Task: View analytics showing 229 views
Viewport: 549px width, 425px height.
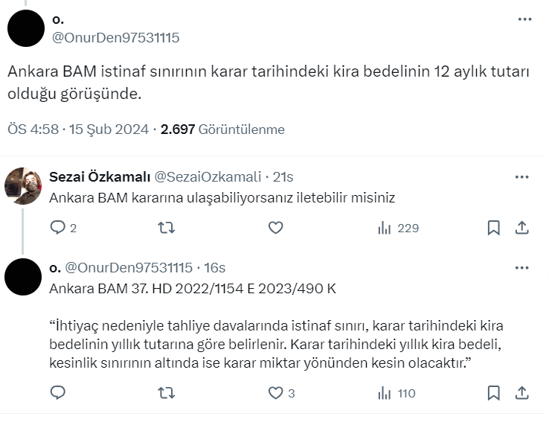Action: click(x=384, y=228)
